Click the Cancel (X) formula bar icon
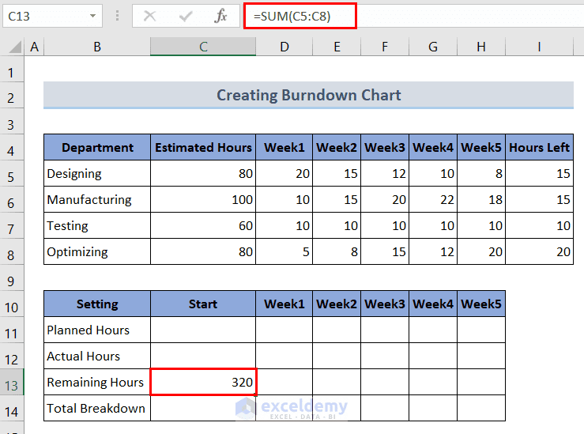This screenshot has height=434, width=584. (x=149, y=16)
